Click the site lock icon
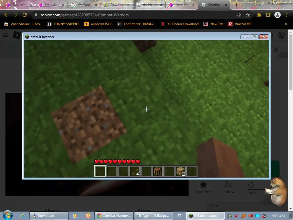 36,15
